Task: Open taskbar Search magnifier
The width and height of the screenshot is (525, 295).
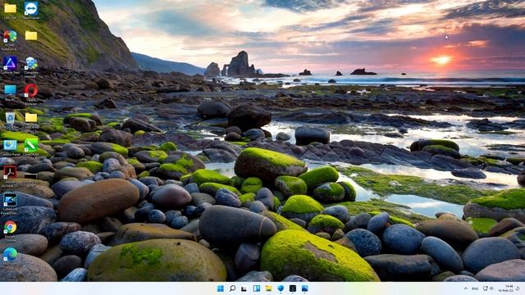Action: coord(232,288)
